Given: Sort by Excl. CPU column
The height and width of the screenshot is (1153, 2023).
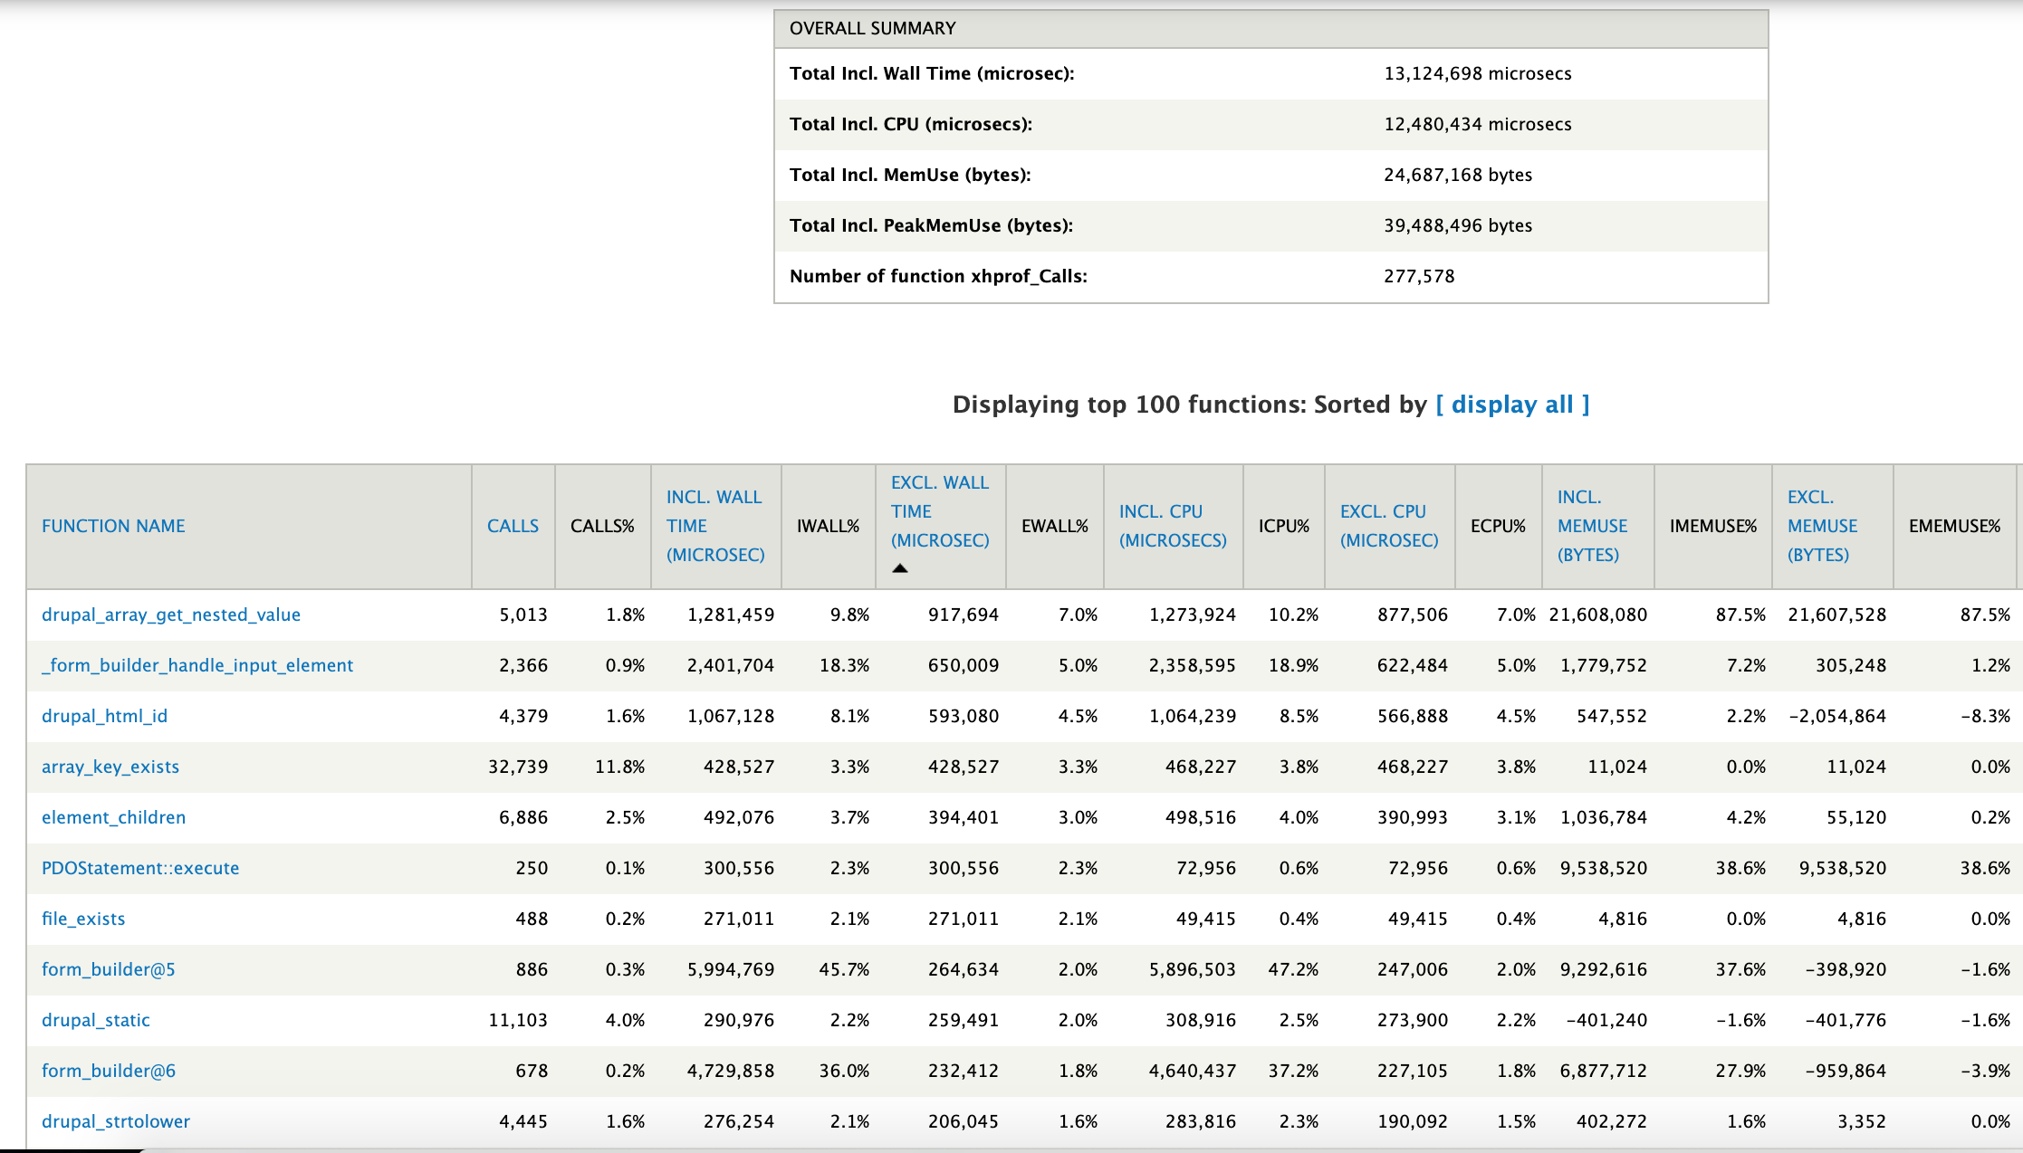Looking at the screenshot, I should pos(1389,526).
